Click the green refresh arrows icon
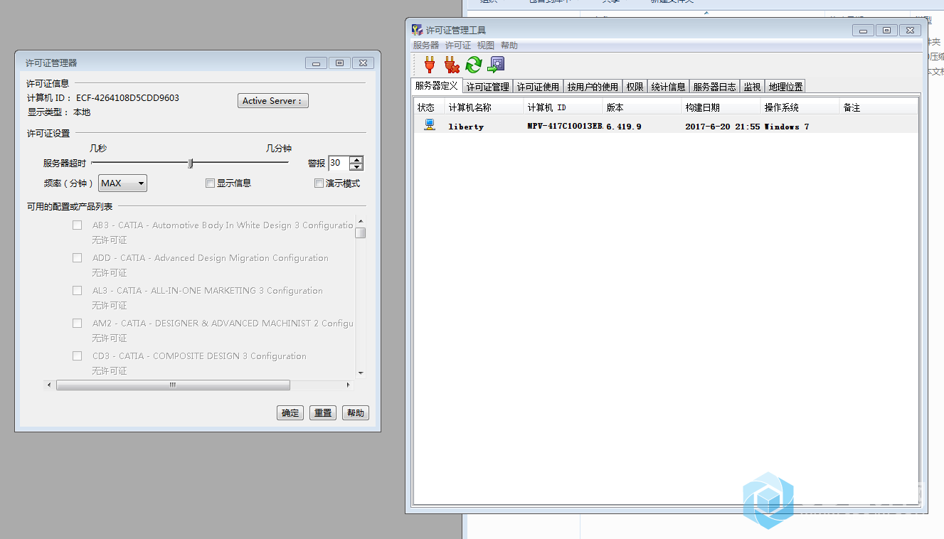 point(474,65)
